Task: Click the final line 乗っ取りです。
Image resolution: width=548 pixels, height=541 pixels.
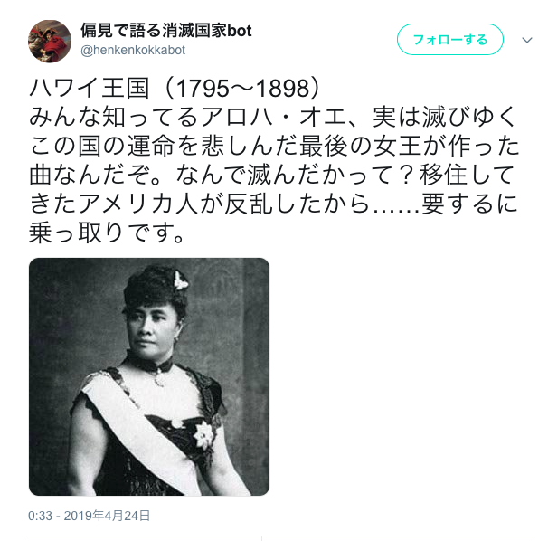Action: (x=107, y=233)
